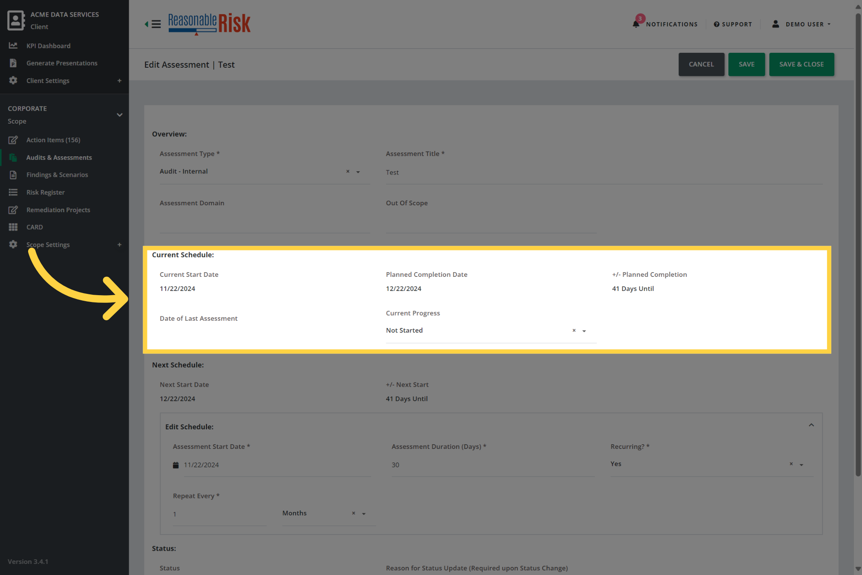
Task: Open calendar picker for Assessment Start Date
Action: coord(176,465)
